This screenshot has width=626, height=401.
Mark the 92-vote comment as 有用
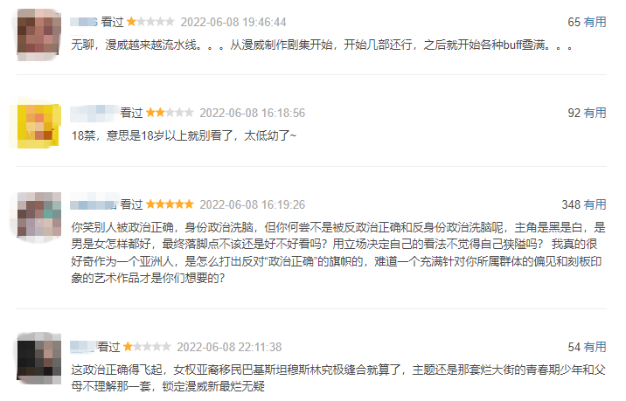[595, 113]
